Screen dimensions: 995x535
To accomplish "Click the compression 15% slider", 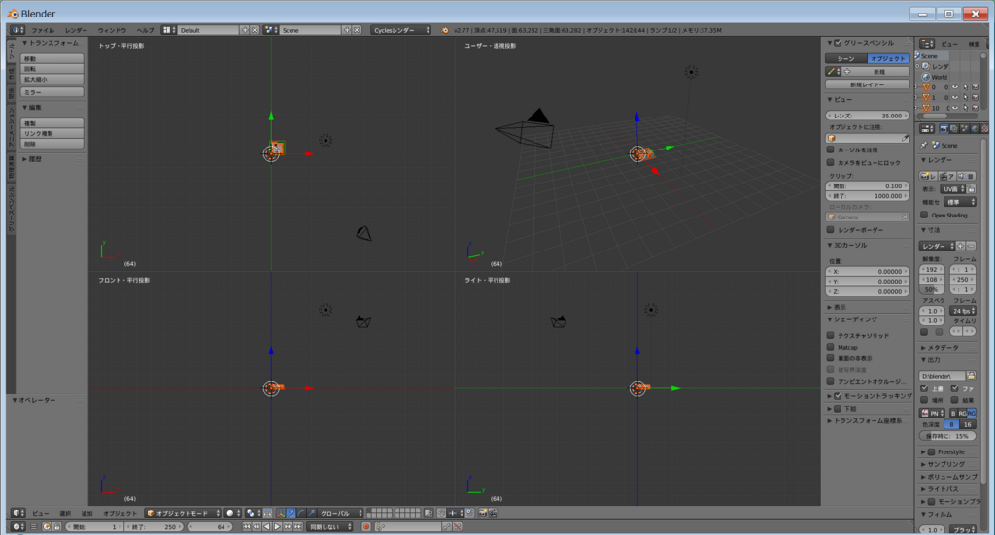I will tap(947, 436).
